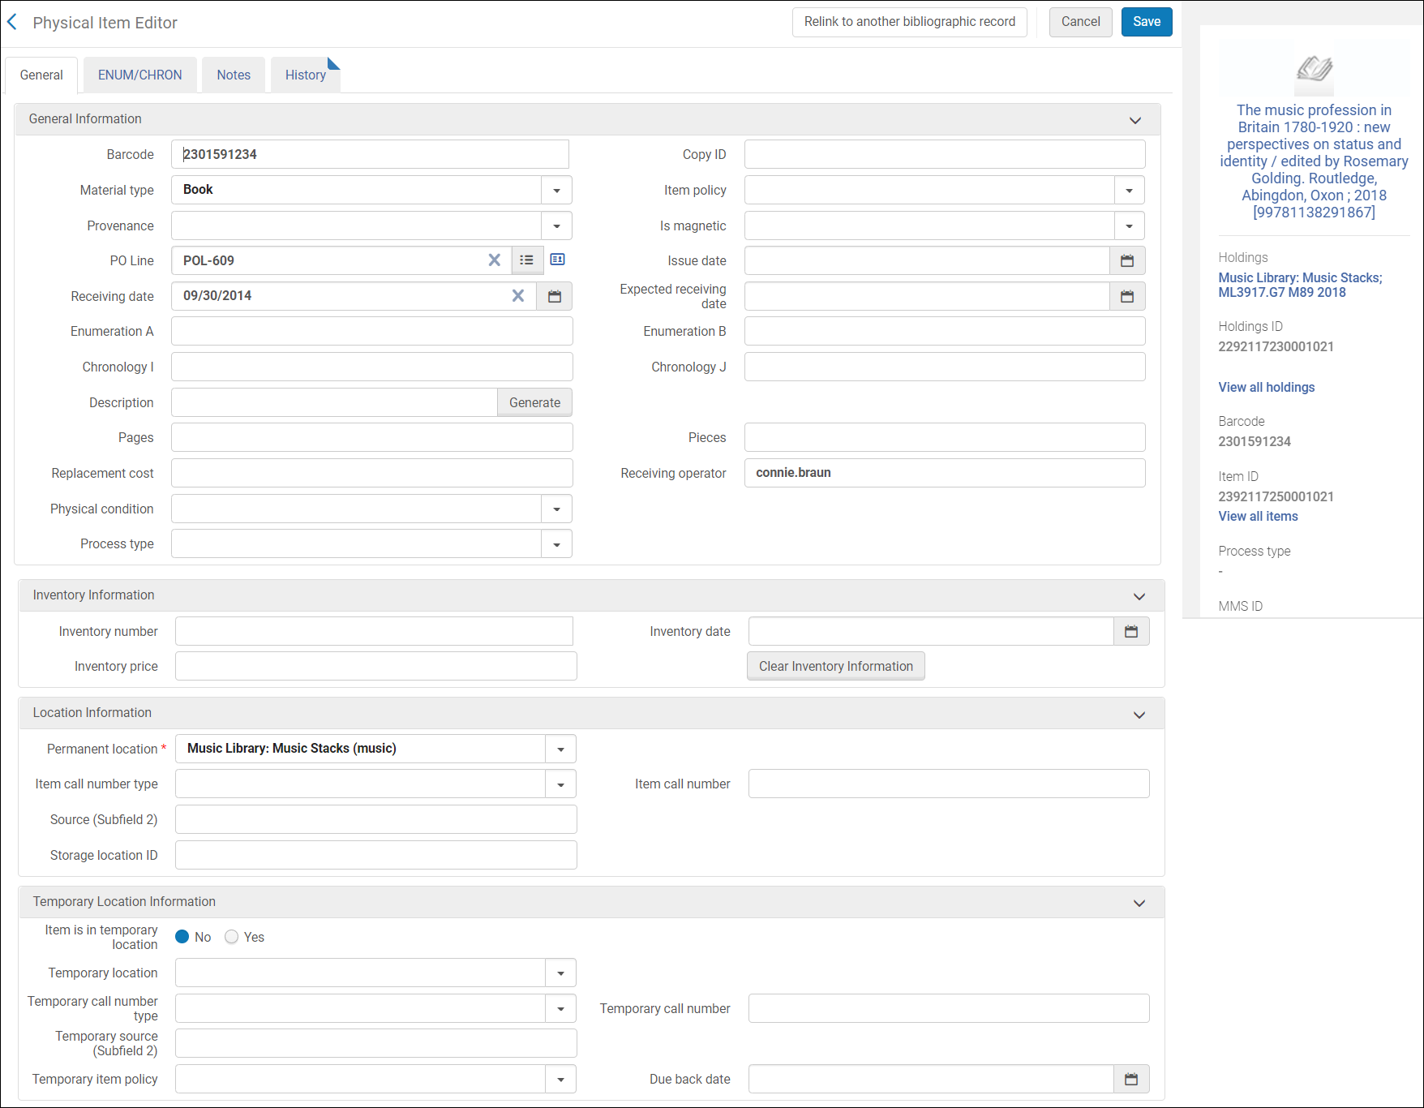
Task: Click the Save button
Action: pos(1147,22)
